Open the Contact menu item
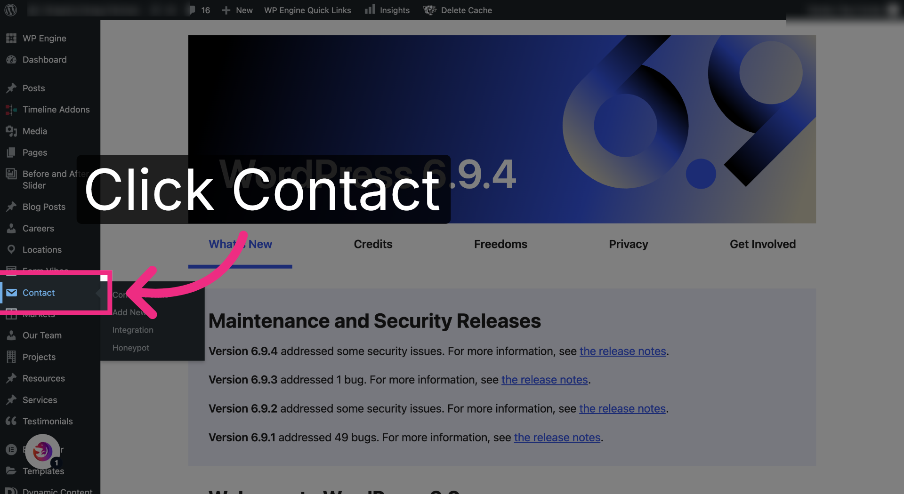 tap(39, 293)
